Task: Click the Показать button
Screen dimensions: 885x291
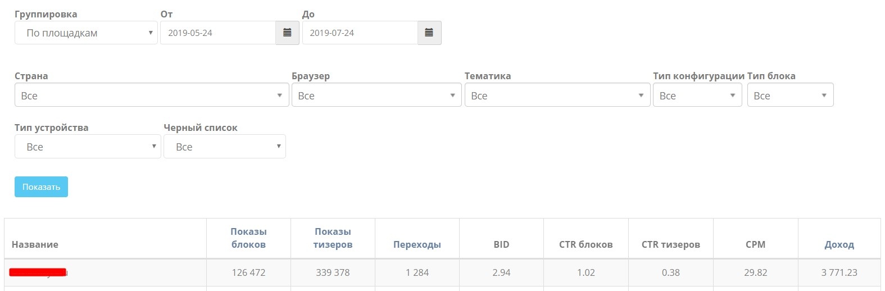Action: (41, 187)
